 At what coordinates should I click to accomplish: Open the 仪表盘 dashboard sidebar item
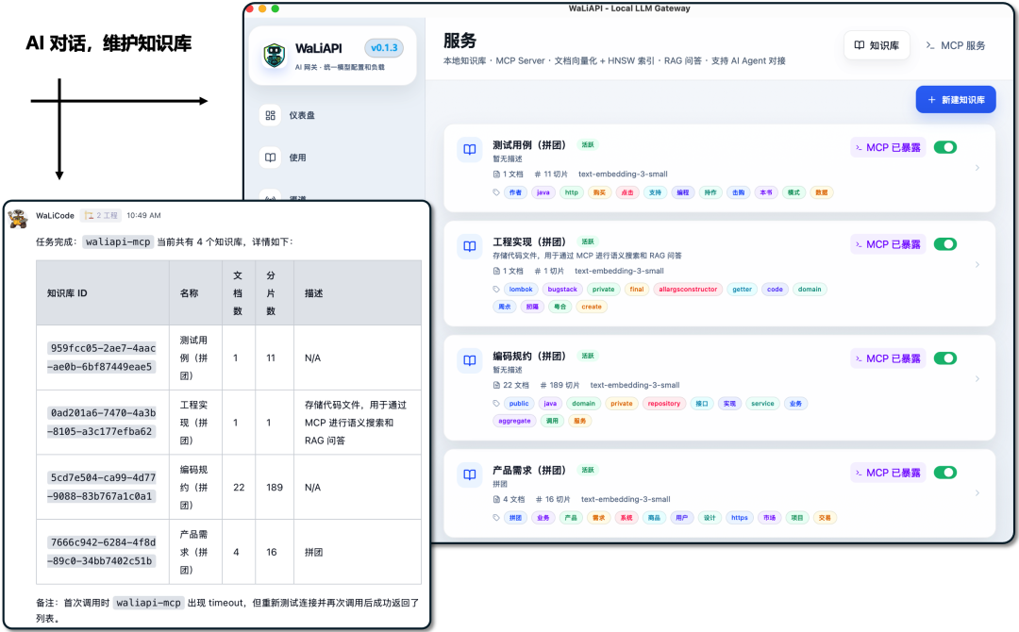coord(302,115)
